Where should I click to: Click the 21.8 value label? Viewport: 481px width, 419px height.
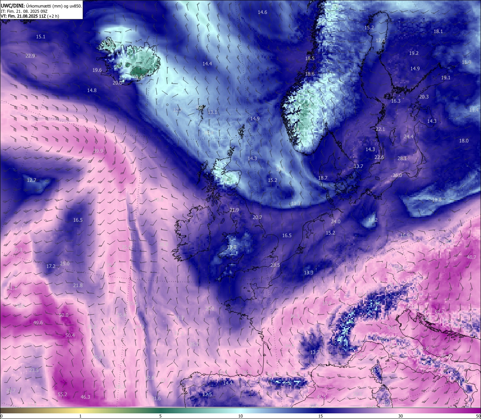click(x=78, y=286)
